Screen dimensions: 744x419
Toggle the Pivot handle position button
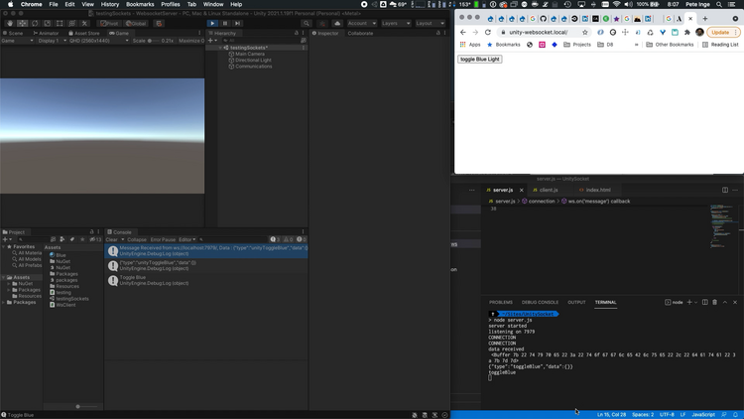point(110,23)
